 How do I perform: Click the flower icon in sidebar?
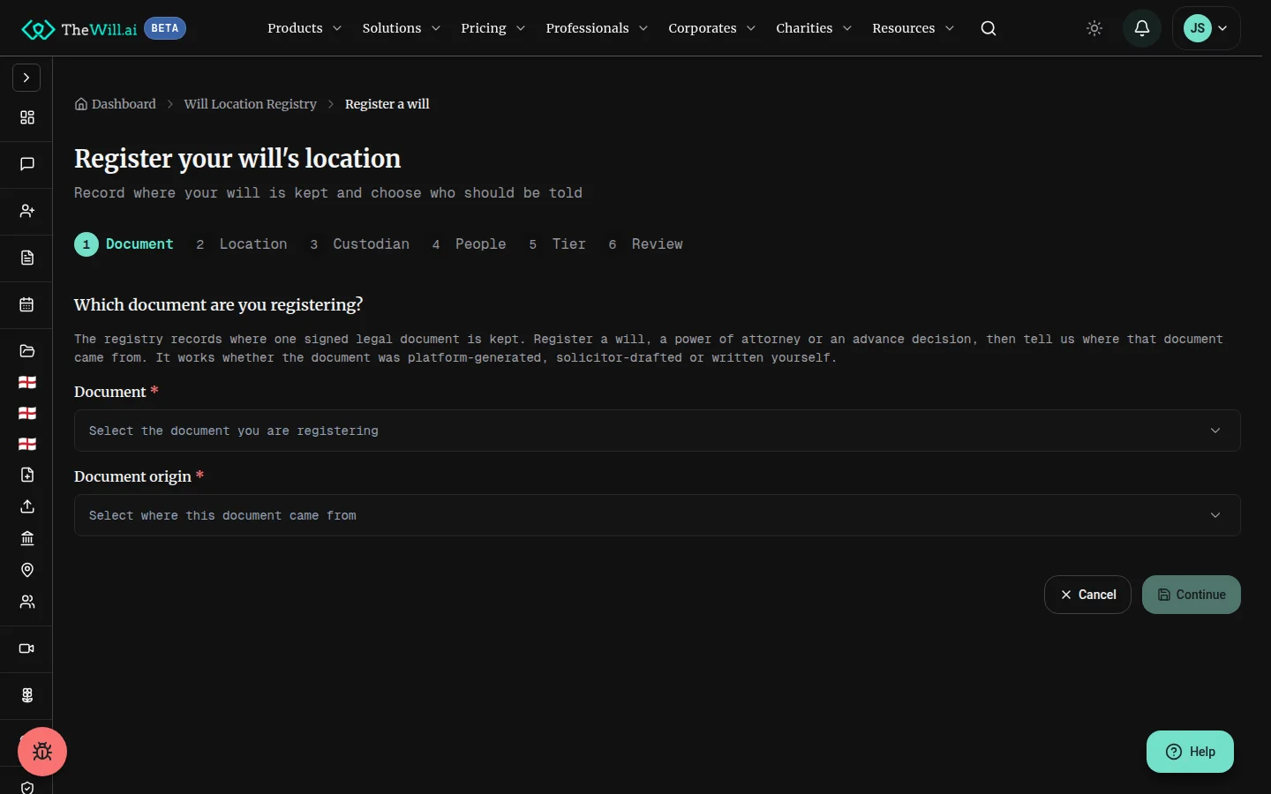click(x=27, y=695)
